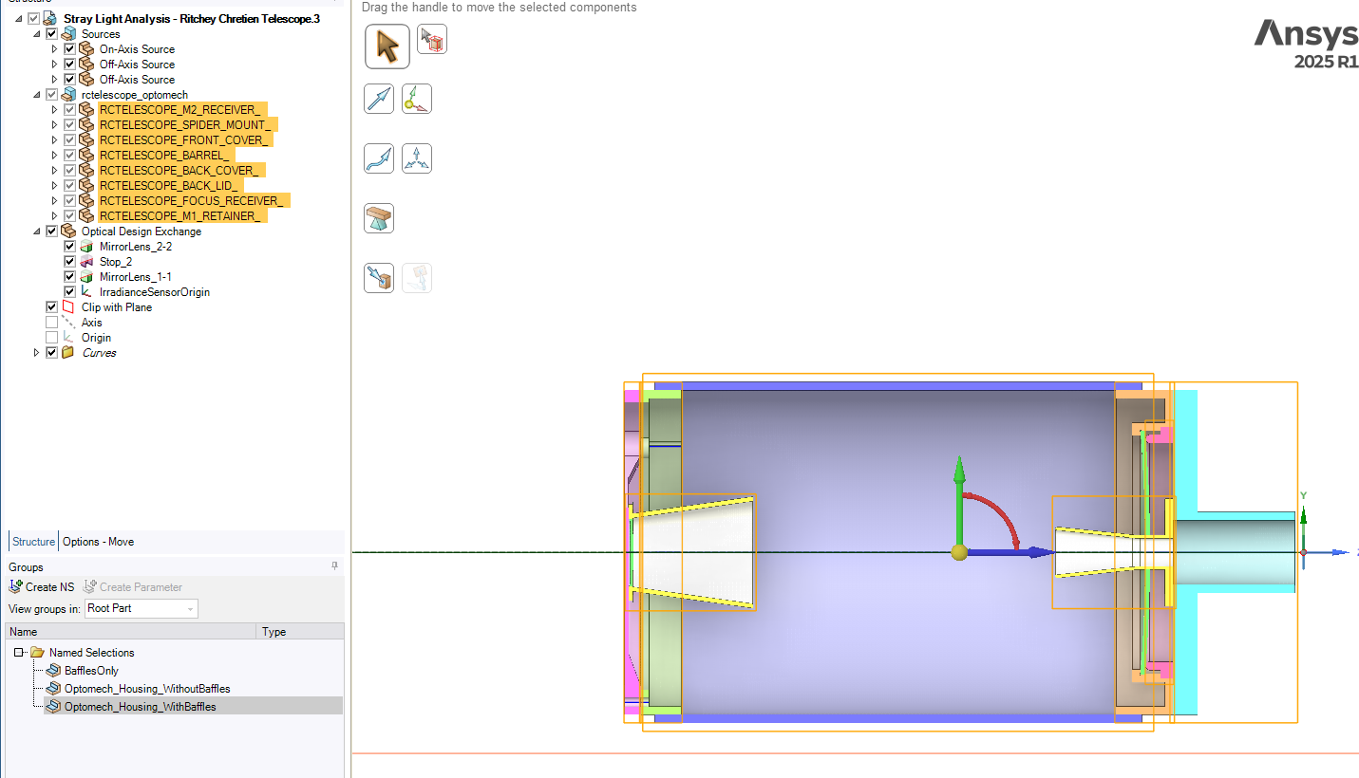Image resolution: width=1359 pixels, height=778 pixels.
Task: Select the RCTELESCOPE_FOCUS_RECEIVER_ tree row
Action: [194, 201]
